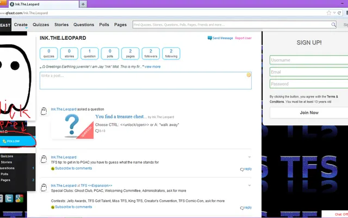Click the Send Message speech icon
Image resolution: width=348 pixels, height=218 pixels.
(x=209, y=38)
